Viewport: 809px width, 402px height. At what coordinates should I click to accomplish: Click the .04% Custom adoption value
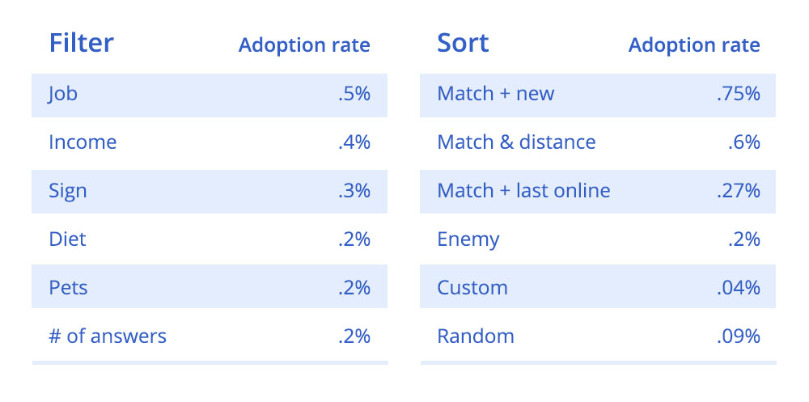click(x=739, y=288)
